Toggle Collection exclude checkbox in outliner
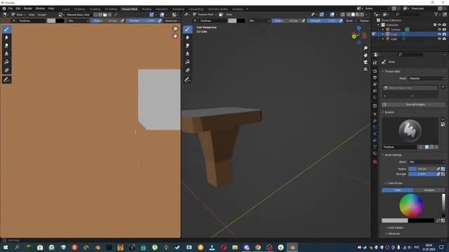This screenshot has width=449, height=252. tap(435, 25)
